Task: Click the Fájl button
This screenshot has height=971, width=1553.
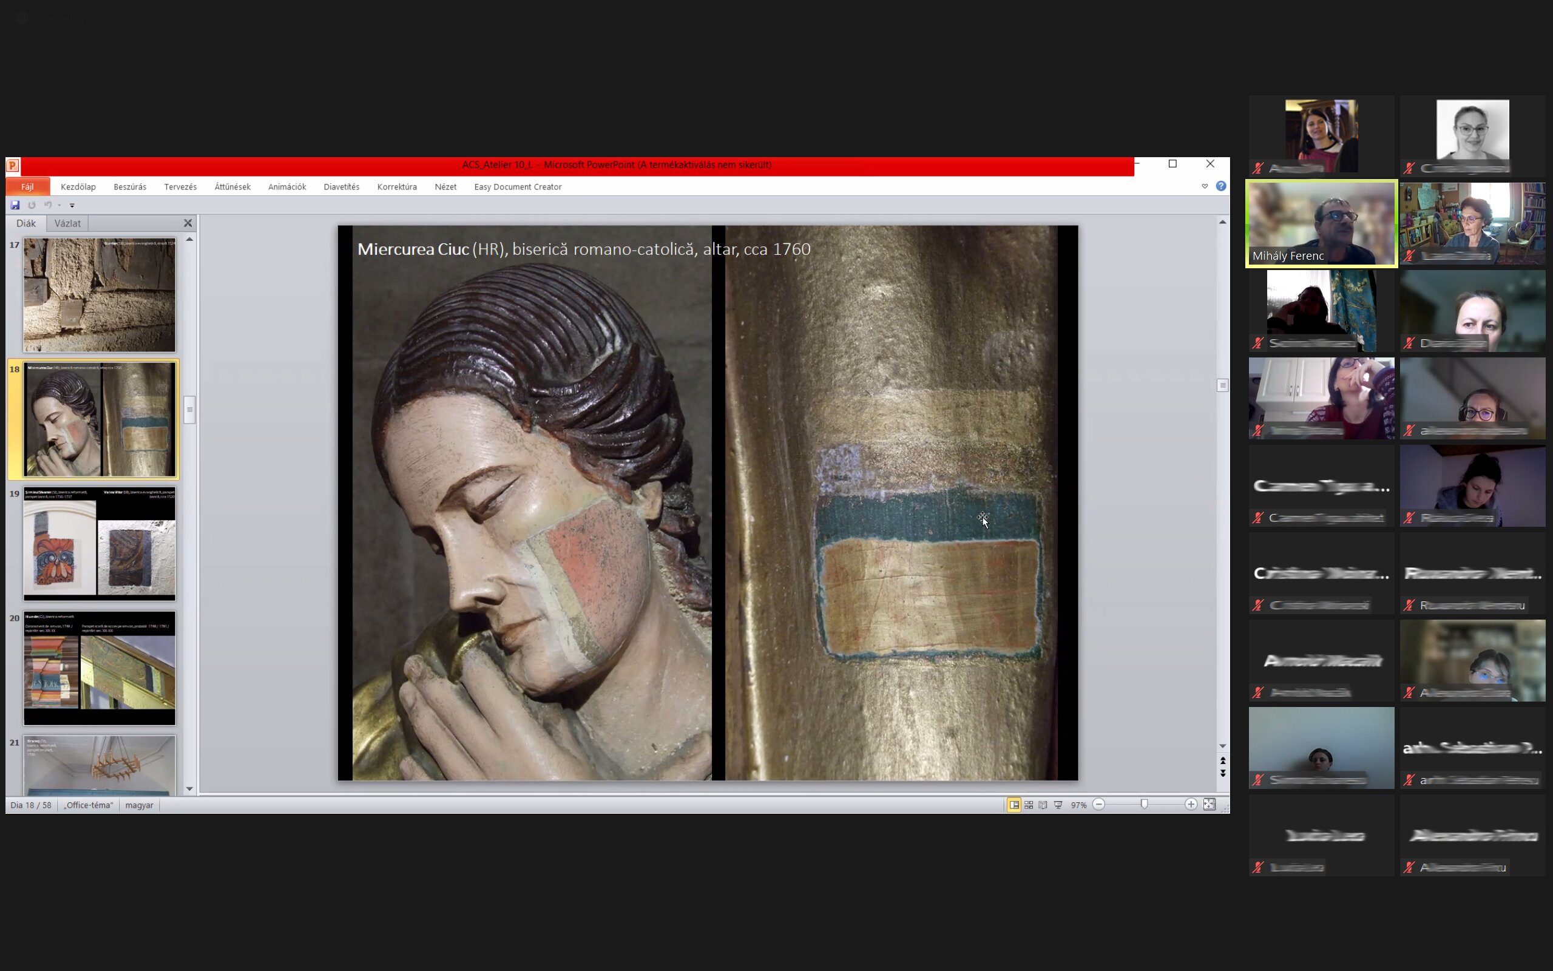Action: 27,187
